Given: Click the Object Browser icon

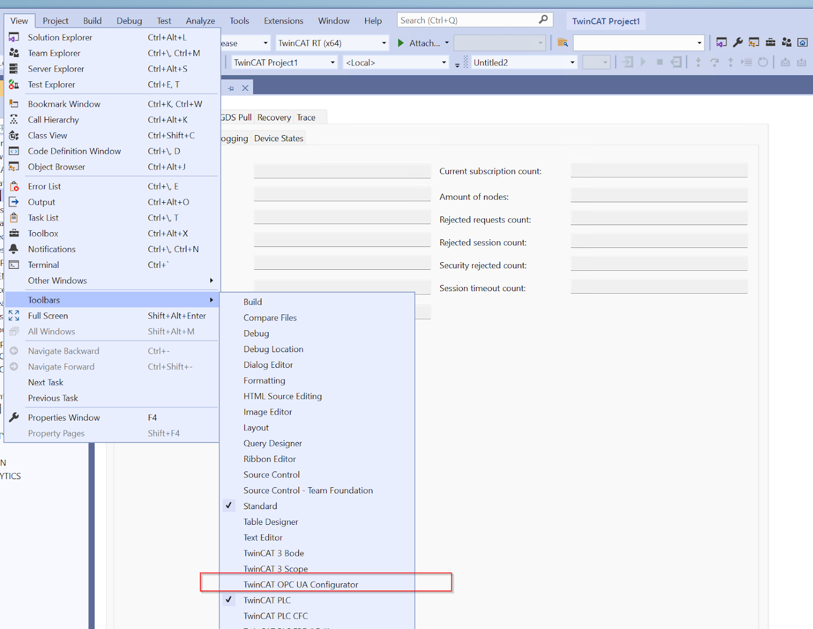Looking at the screenshot, I should pyautogui.click(x=14, y=167).
